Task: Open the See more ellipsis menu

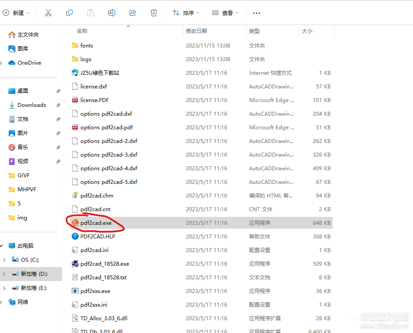Action: tap(257, 13)
